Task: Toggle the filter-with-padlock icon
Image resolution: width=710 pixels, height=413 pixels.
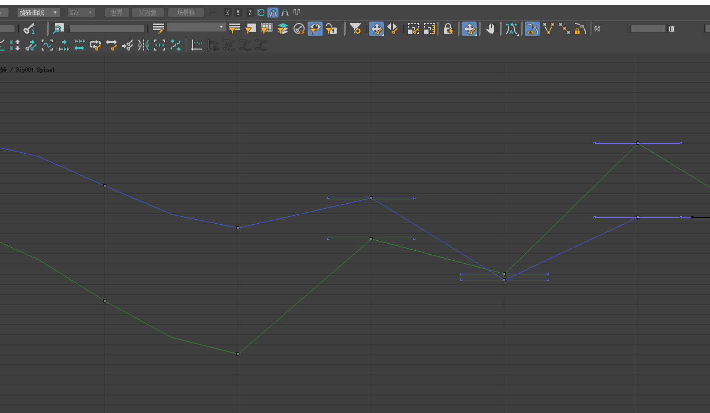Action: 331,29
